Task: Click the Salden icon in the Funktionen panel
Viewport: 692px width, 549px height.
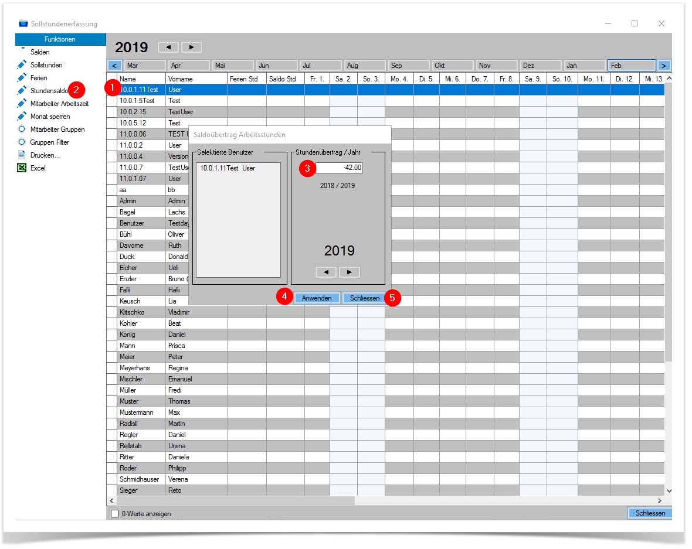Action: coord(23,49)
